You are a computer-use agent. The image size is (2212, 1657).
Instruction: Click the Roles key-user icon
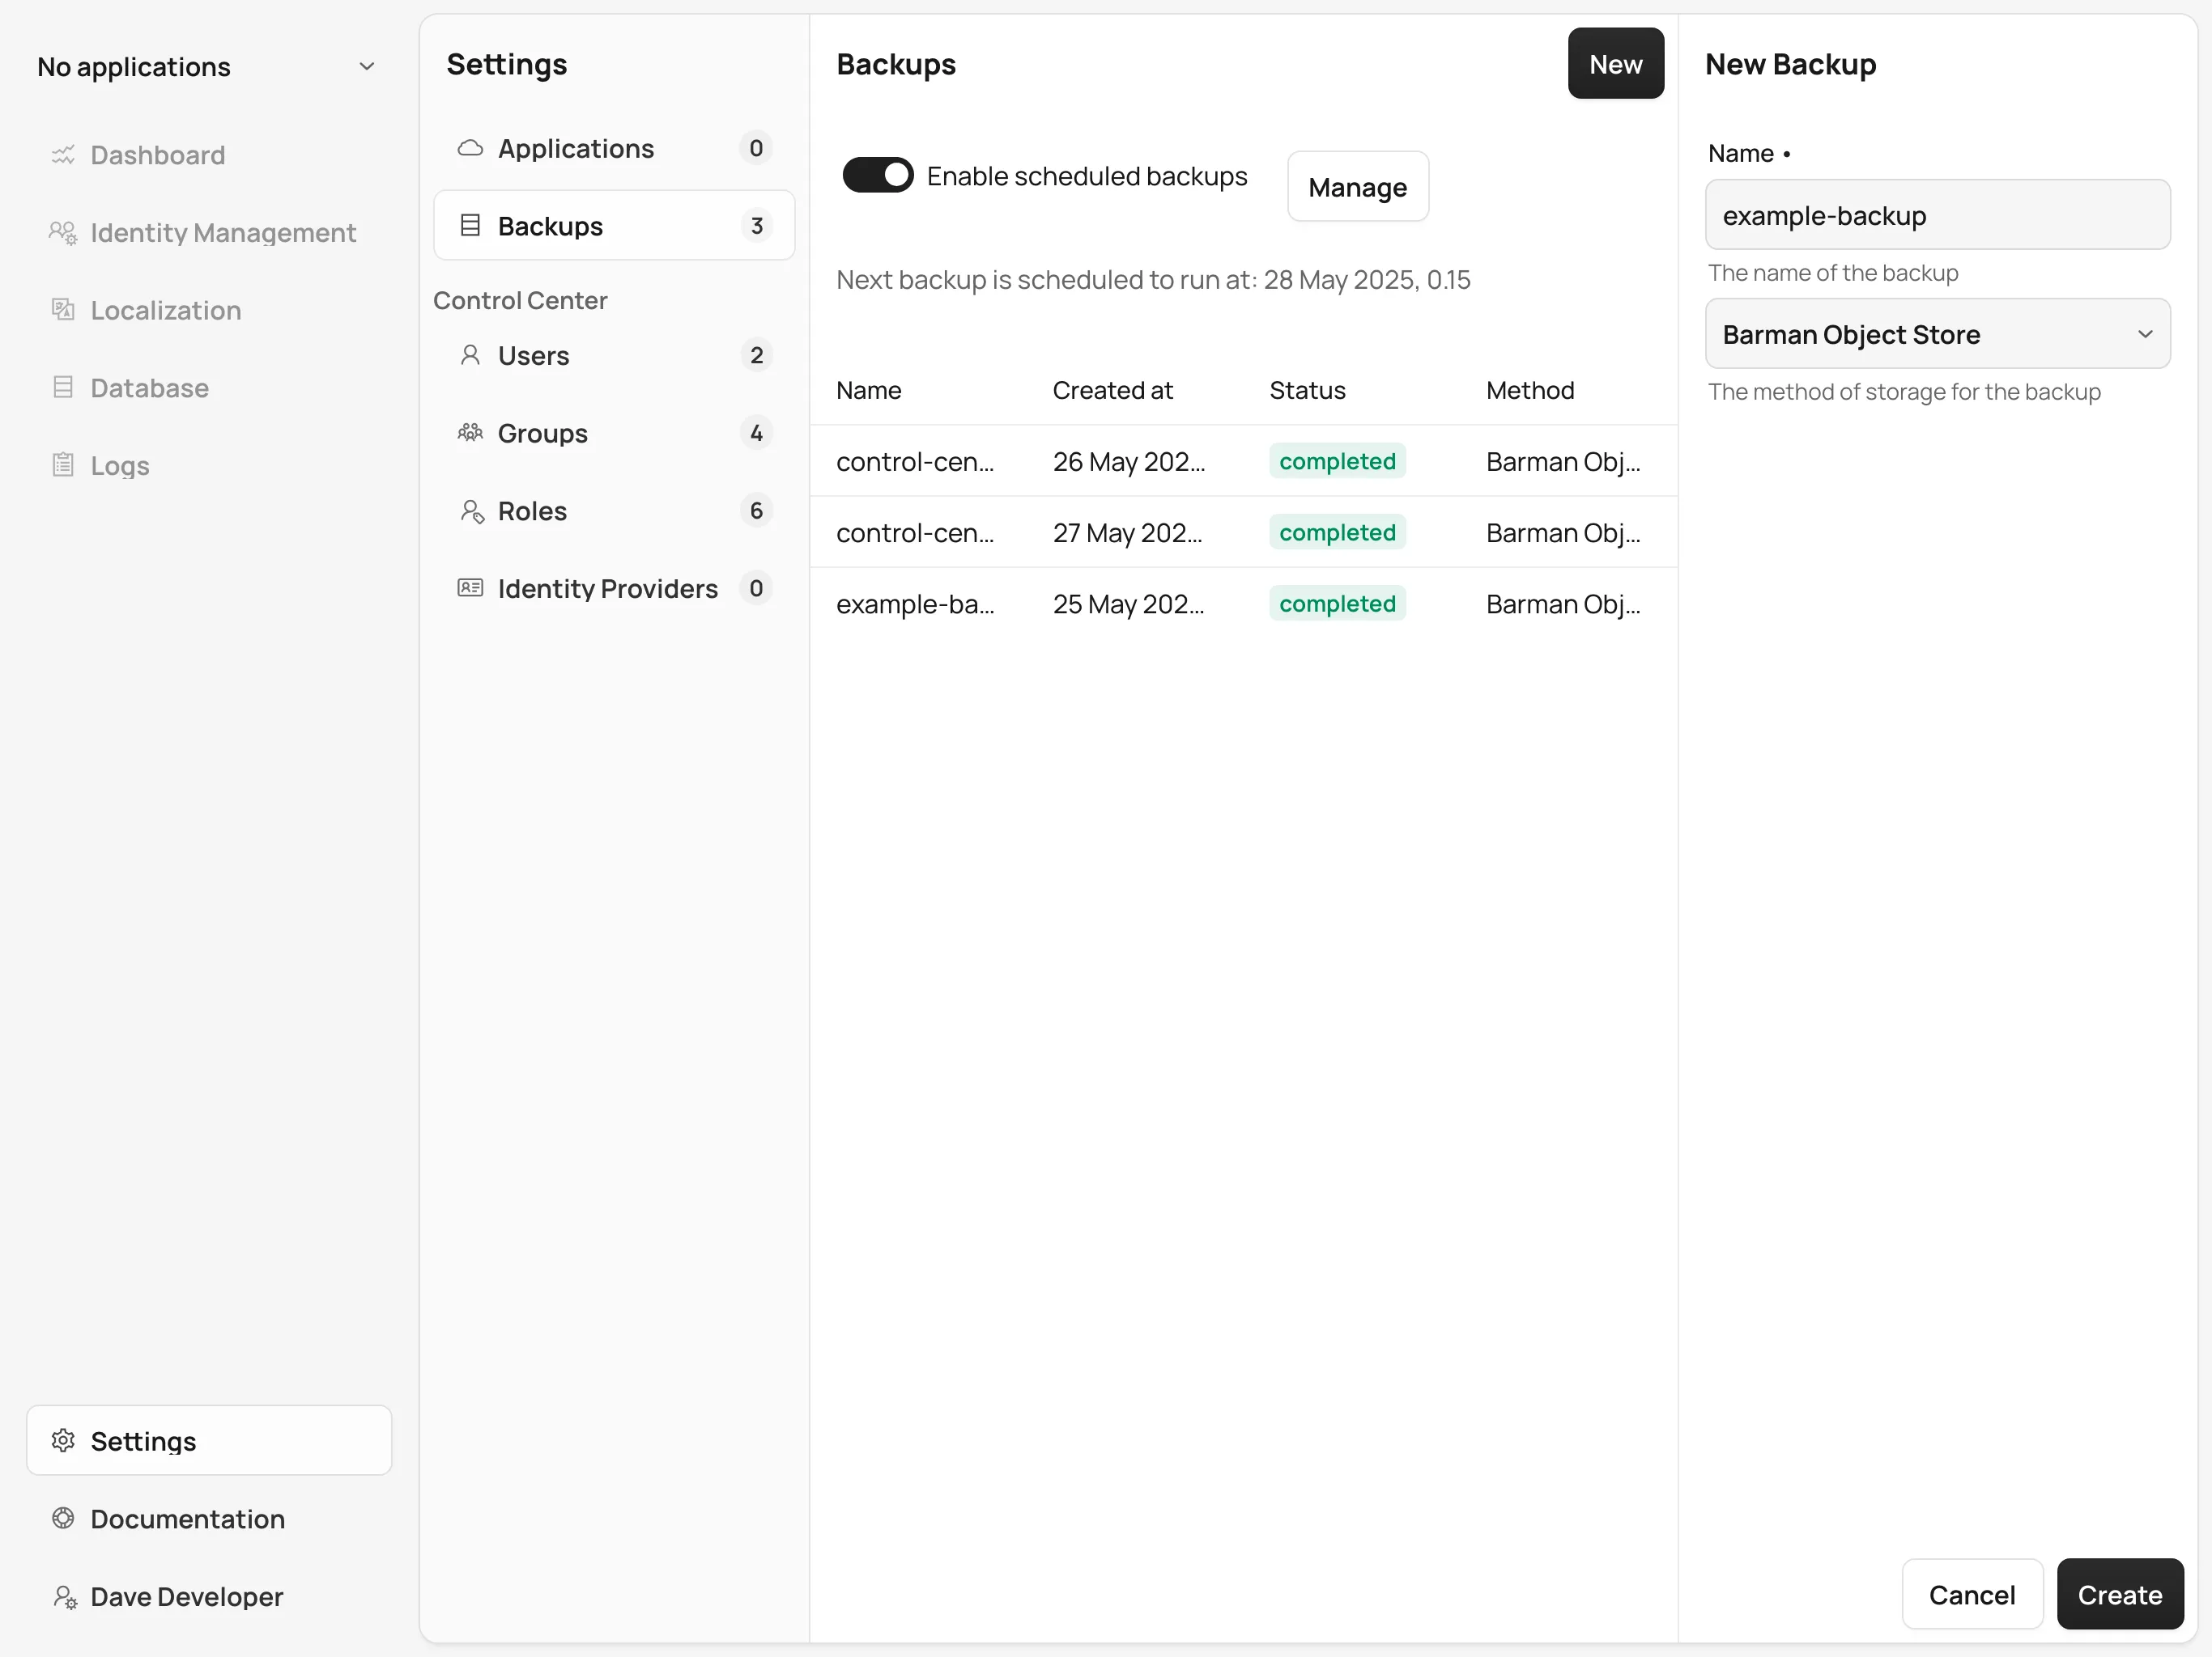pyautogui.click(x=471, y=511)
